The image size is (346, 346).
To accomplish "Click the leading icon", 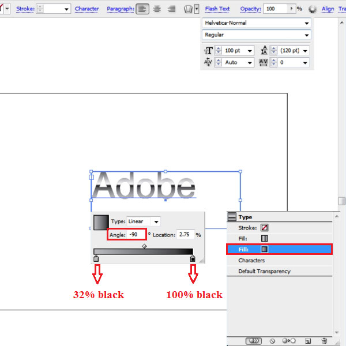I will [x=264, y=50].
